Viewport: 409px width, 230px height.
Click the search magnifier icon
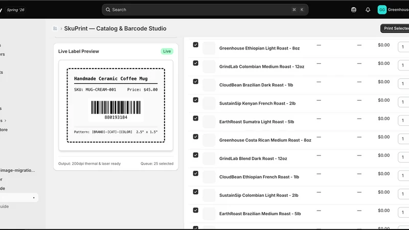(108, 10)
